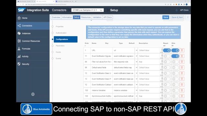Delete the Event Notification Signature row
The height and width of the screenshot is (116, 207).
coord(182,56)
